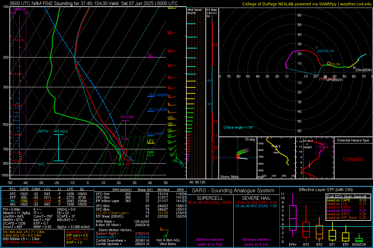Click the 'SHIP = 1.2' index
The width and height of the screenshot is (373, 248).
[74, 243]
